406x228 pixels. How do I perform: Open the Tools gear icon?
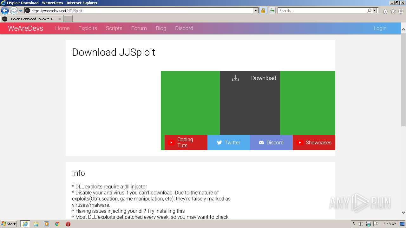click(401, 11)
